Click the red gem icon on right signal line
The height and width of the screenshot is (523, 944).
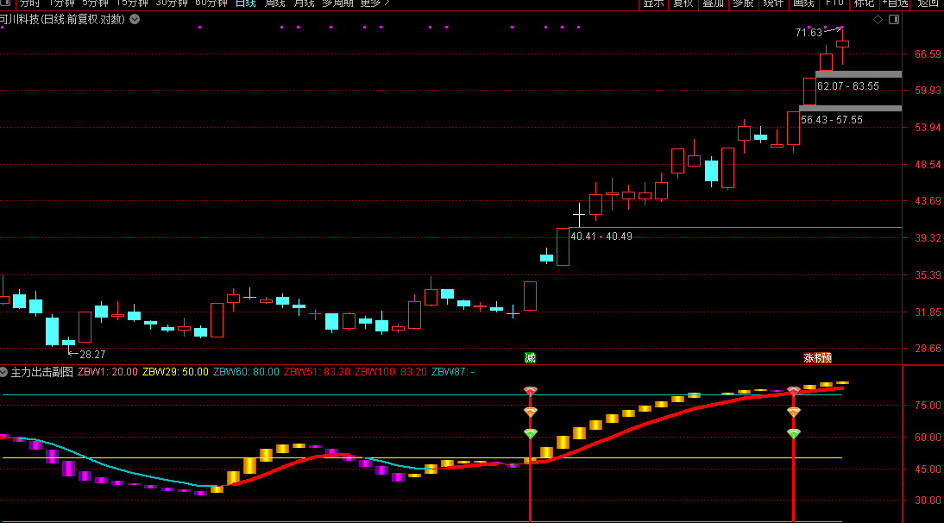[x=794, y=391]
